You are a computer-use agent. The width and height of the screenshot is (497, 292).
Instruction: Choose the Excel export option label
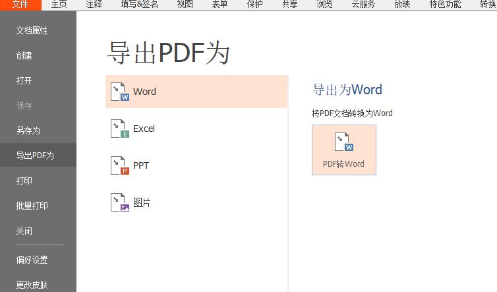(144, 129)
